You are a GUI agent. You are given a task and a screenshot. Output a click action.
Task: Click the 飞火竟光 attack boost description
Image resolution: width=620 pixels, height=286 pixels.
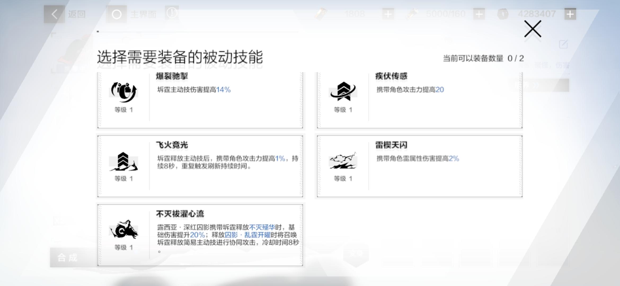click(x=228, y=162)
